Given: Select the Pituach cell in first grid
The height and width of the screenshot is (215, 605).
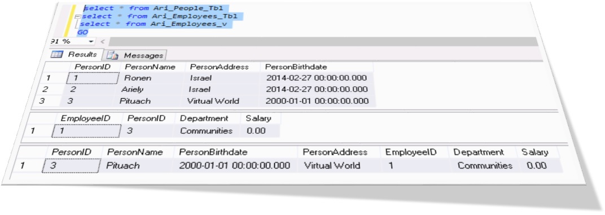Looking at the screenshot, I should (147, 101).
